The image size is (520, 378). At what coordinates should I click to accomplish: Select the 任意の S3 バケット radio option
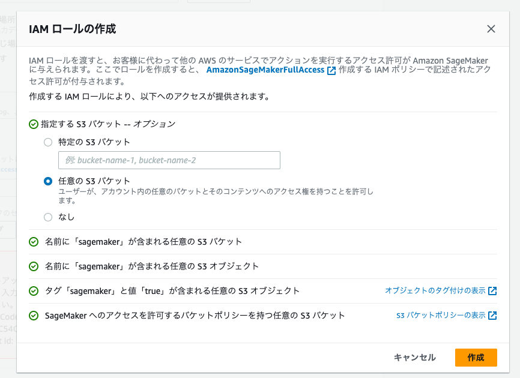pyautogui.click(x=48, y=181)
